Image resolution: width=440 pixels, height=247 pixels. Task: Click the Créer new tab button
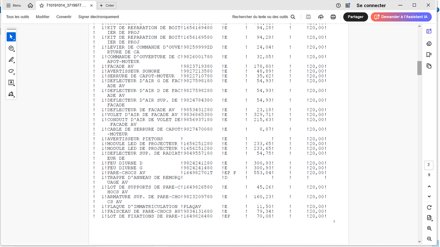107,5
